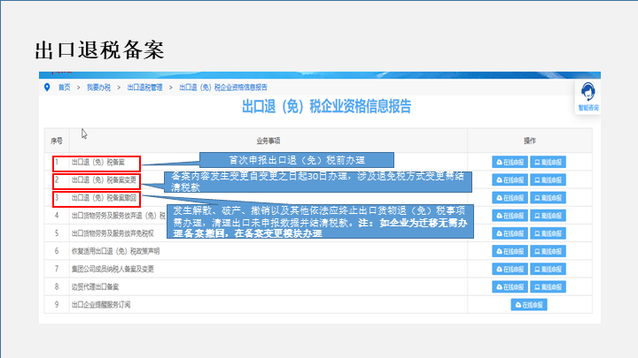Select the row text 出口退（免）税备案变更
Viewport: 638px width, 358px height.
104,179
